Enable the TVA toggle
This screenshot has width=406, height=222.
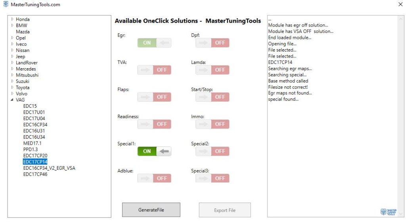[x=154, y=70]
